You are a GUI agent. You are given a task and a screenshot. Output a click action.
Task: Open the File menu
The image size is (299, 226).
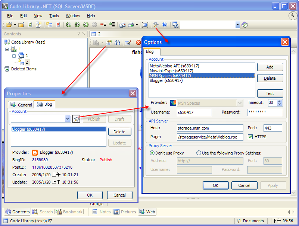10,16
